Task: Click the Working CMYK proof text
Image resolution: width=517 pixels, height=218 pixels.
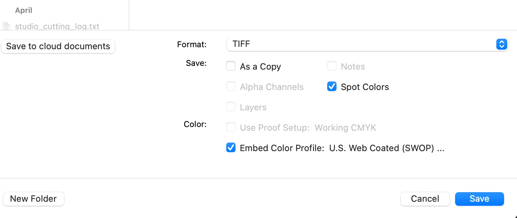Action: click(x=345, y=128)
